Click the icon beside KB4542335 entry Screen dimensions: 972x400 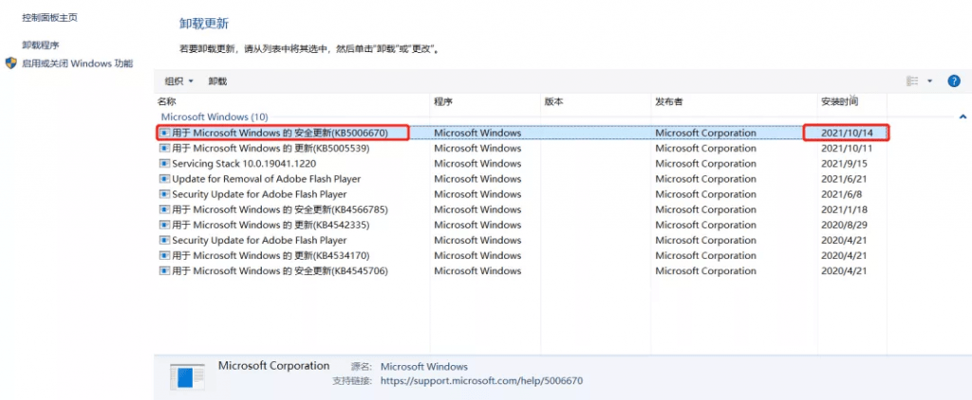click(164, 225)
